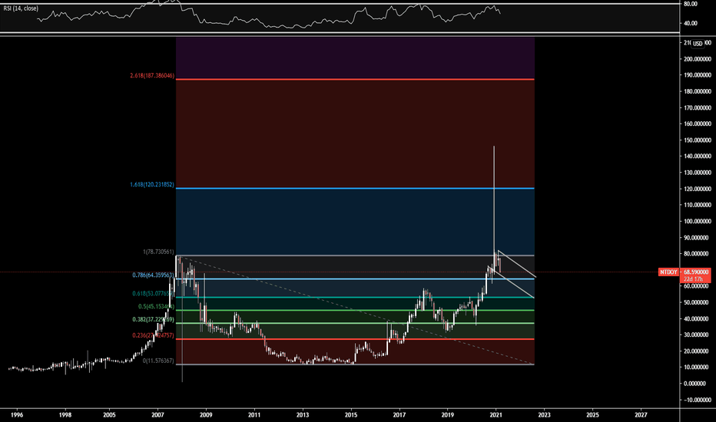Click 2007 on the time axis

point(157,414)
